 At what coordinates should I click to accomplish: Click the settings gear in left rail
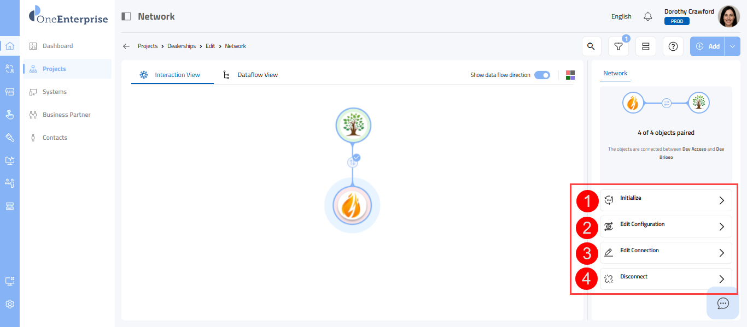(10, 304)
